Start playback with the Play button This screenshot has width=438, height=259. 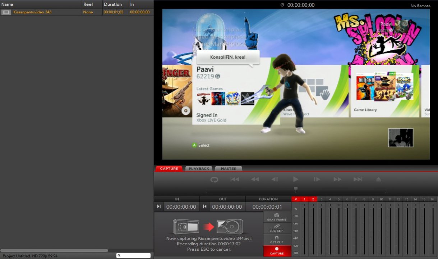point(296,180)
